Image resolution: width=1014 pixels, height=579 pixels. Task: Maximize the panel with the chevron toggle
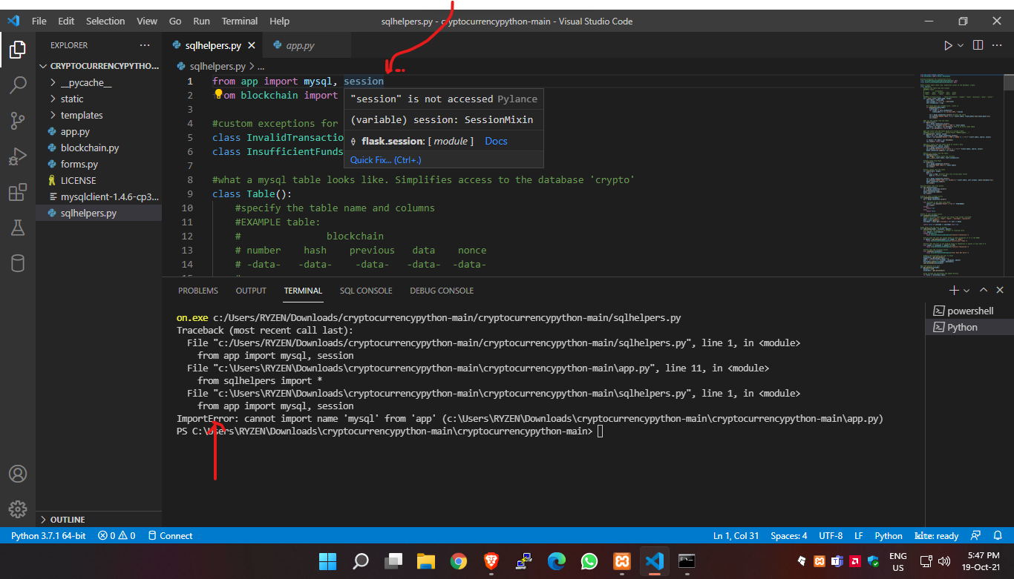[x=983, y=290]
